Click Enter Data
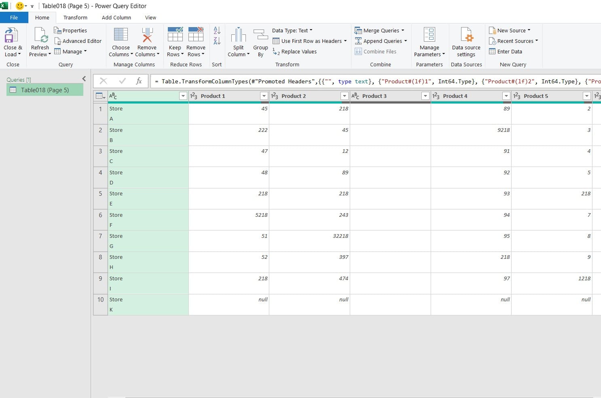 pyautogui.click(x=506, y=51)
